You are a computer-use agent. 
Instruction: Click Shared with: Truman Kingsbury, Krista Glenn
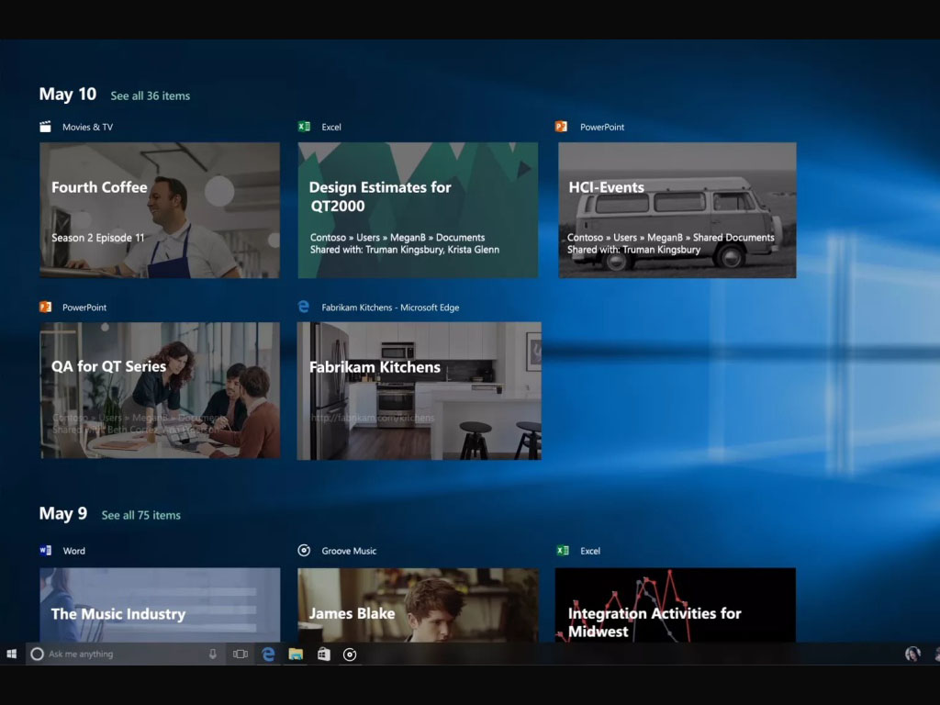pos(405,250)
